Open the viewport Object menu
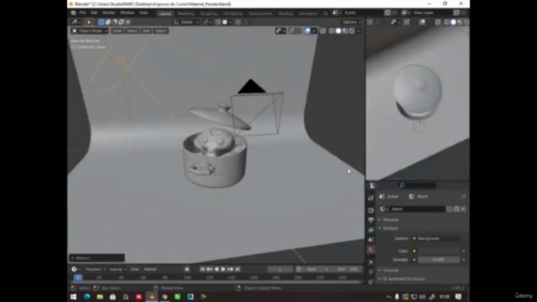This screenshot has height=302, width=537. [160, 31]
